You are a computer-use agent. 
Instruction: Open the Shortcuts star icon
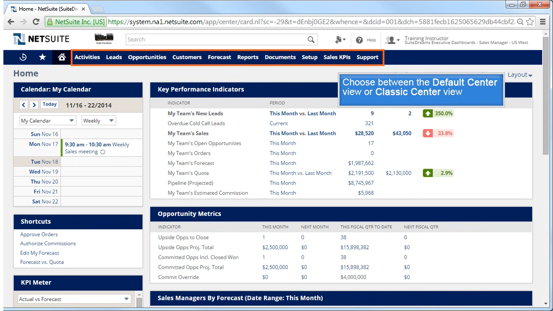[x=42, y=57]
